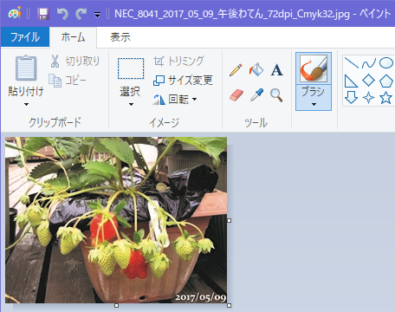Select the Pencil tool
Image resolution: width=395 pixels, height=312 pixels.
pyautogui.click(x=236, y=69)
